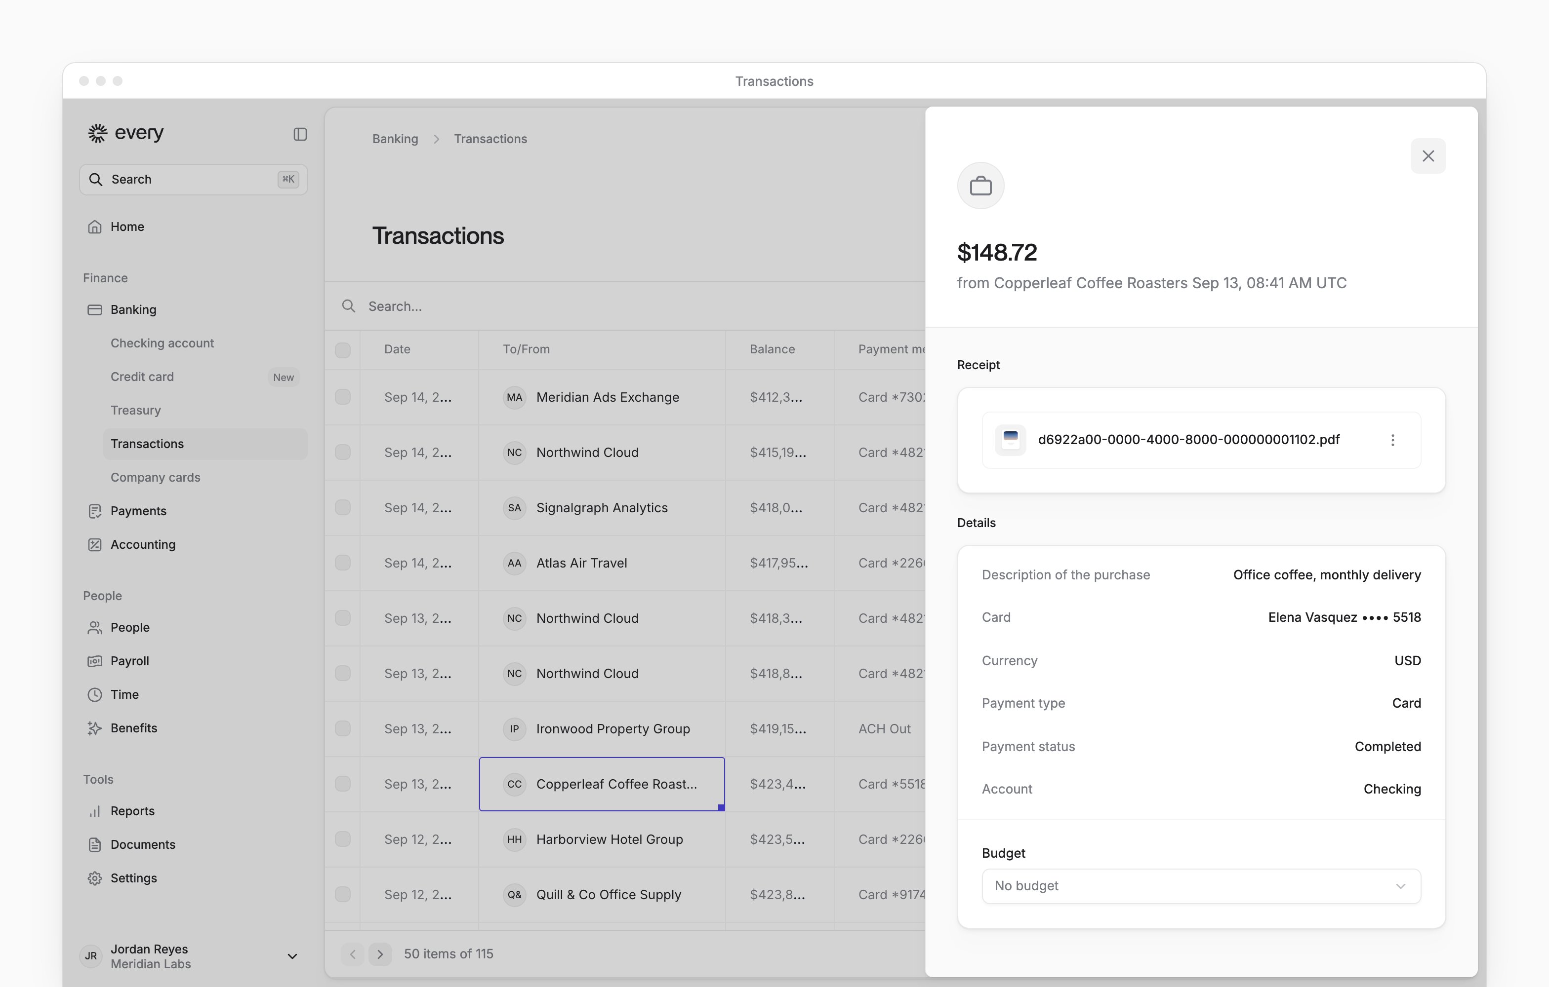1549x987 pixels.
Task: Click the New badge next to Credit card
Action: 283,377
